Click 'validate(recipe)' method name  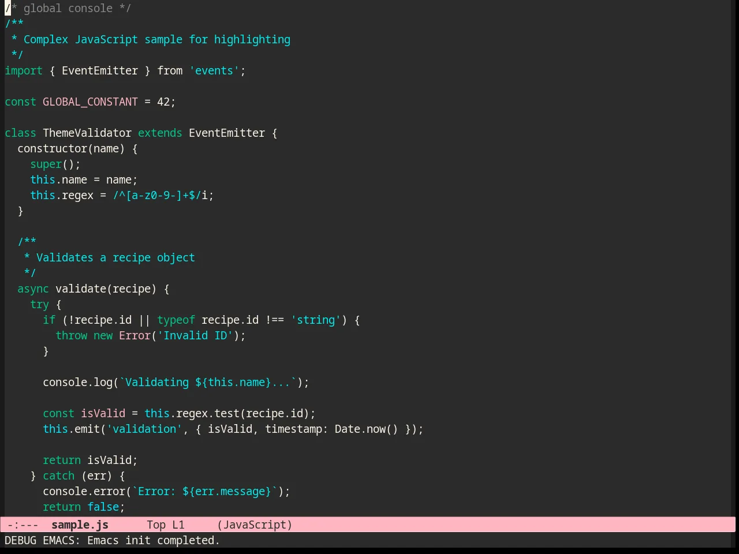click(106, 289)
